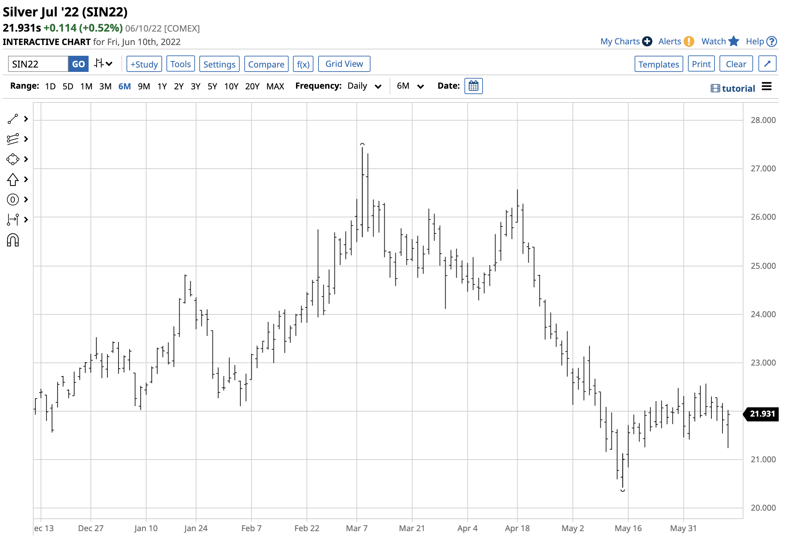Screen dimensions: 794x557
Task: Open the date picker calendar icon
Action: pyautogui.click(x=474, y=86)
